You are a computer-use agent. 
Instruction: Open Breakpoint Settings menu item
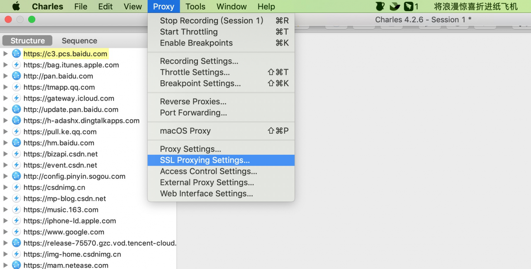click(x=221, y=83)
